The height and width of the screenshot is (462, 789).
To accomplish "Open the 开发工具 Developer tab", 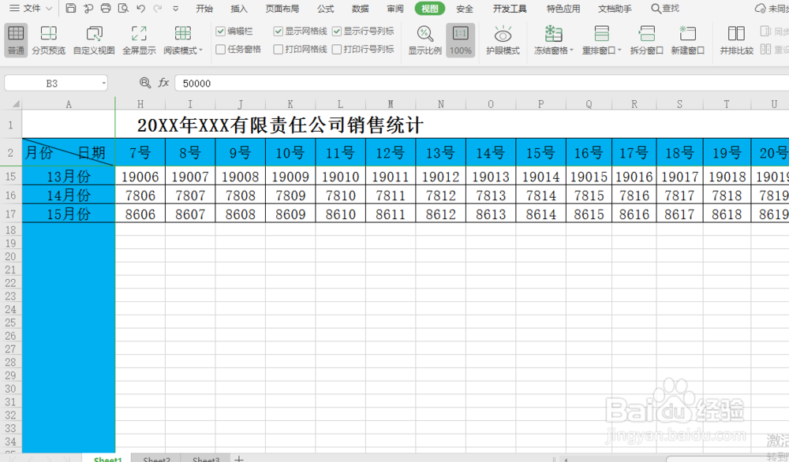I will click(510, 9).
